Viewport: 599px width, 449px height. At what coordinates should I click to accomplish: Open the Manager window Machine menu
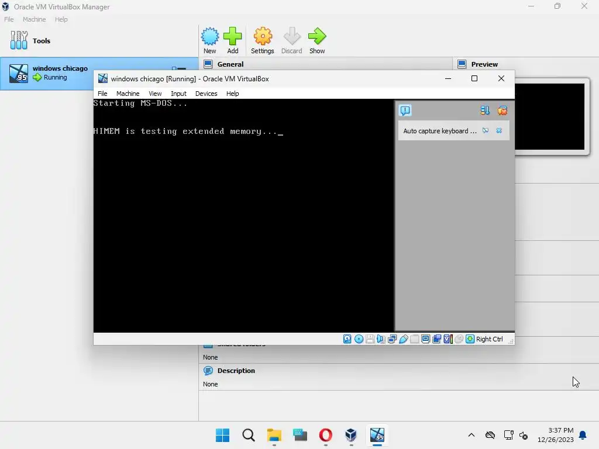[x=34, y=19]
